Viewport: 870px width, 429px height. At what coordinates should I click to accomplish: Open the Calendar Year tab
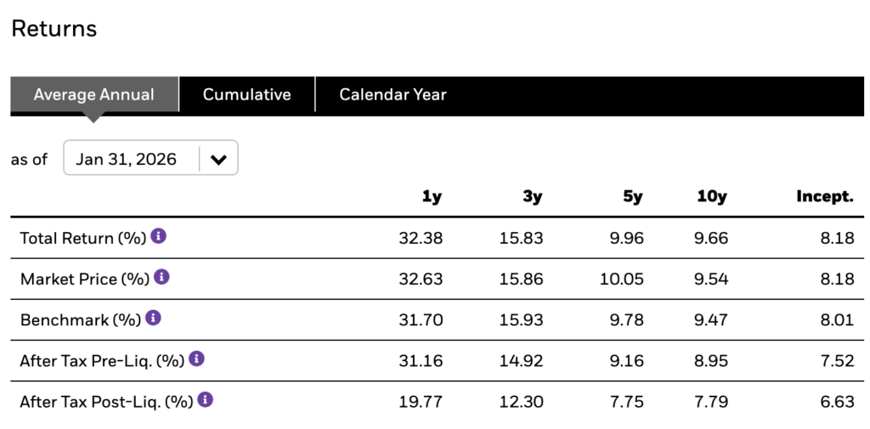393,94
